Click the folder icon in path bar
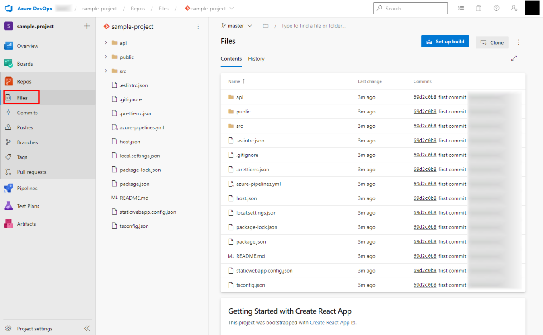543x335 pixels. (266, 26)
